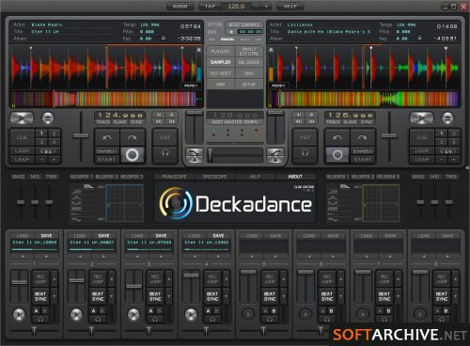
Task: Open REC LOOP arrow menu in sampler slot 1
Action: coord(55,278)
